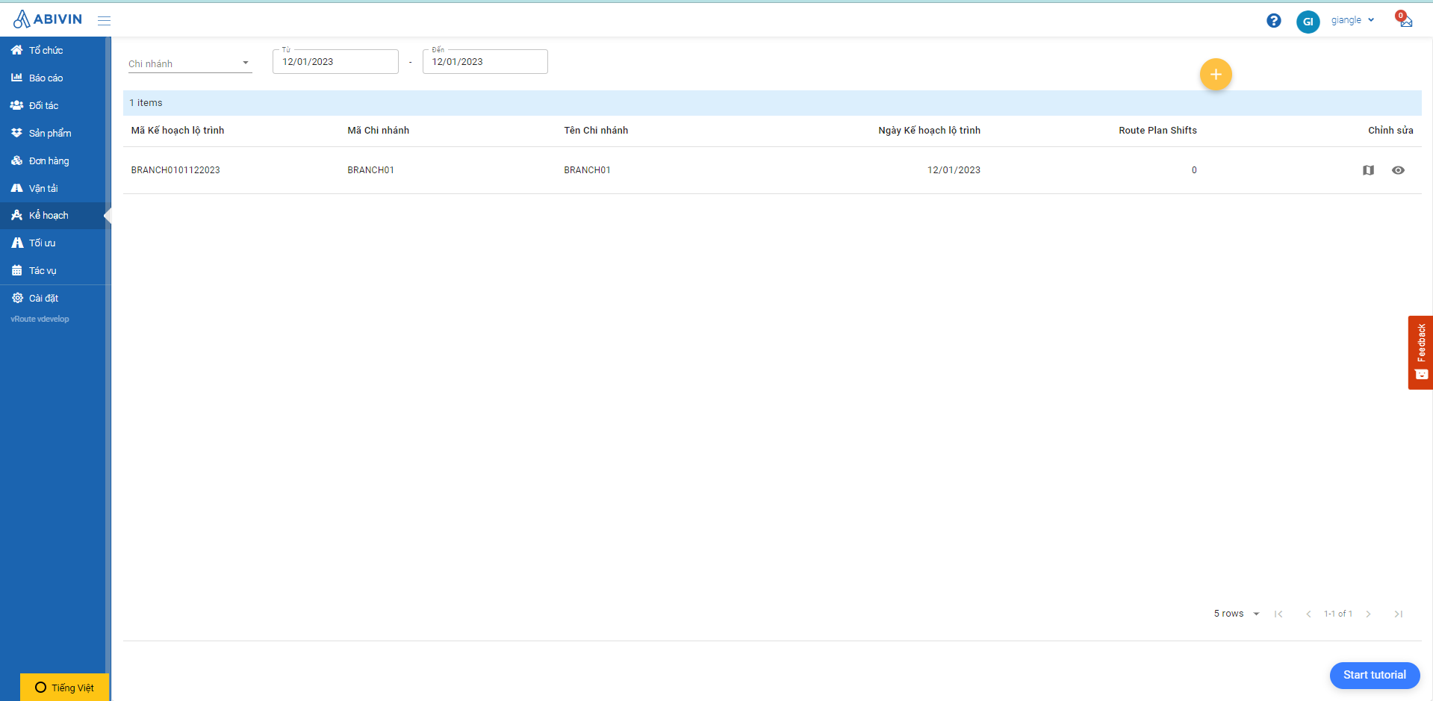Open map icon for BRANCH0101122023 row
Viewport: 1433px width, 701px height.
point(1368,170)
